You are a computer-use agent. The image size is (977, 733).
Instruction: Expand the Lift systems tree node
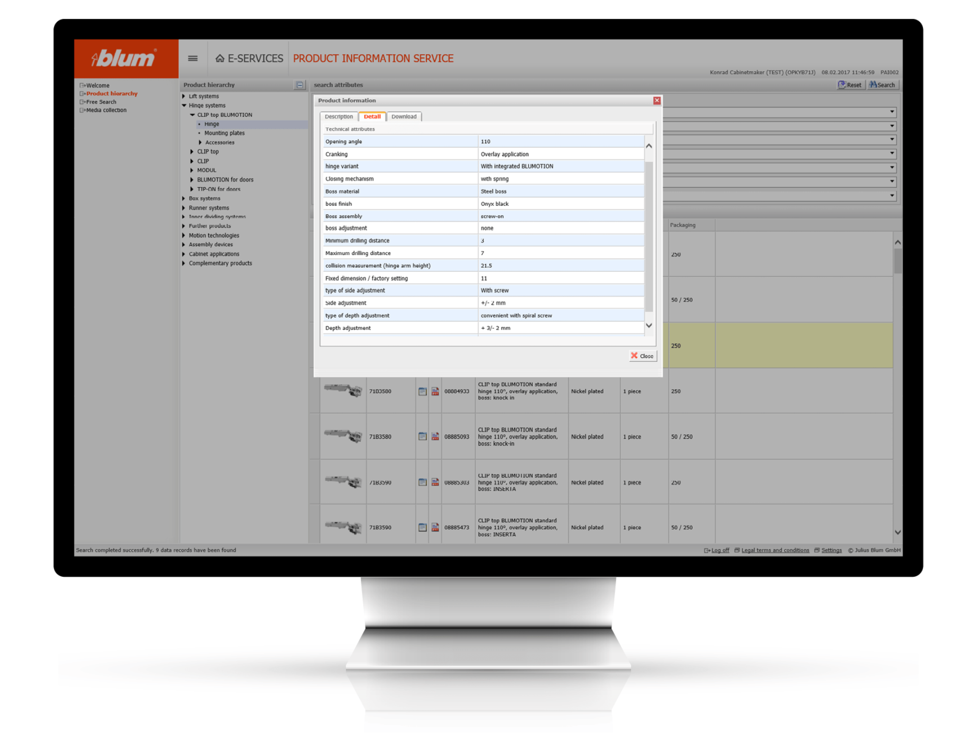[x=184, y=96]
